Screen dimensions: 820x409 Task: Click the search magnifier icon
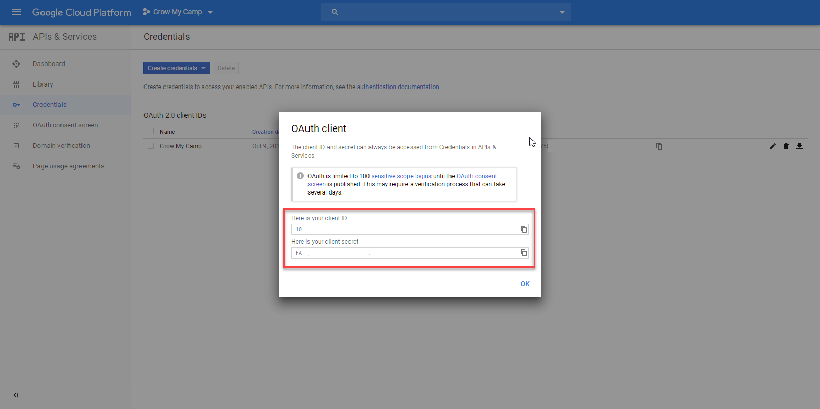[335, 12]
